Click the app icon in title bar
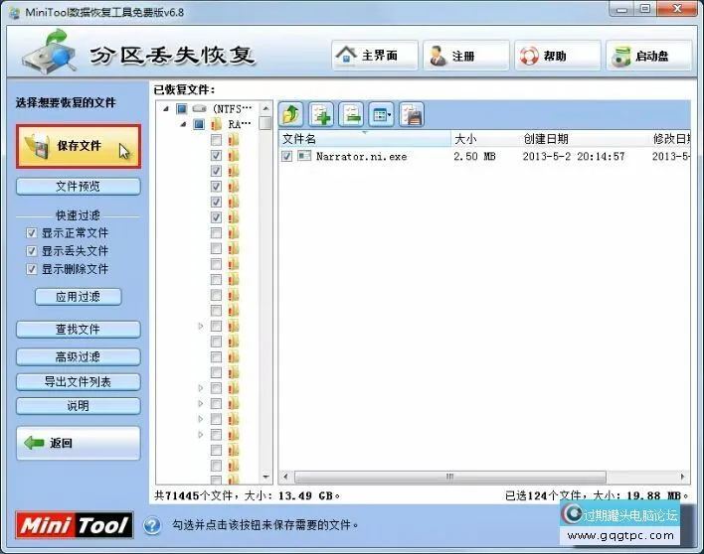This screenshot has height=554, width=704. pos(14,13)
